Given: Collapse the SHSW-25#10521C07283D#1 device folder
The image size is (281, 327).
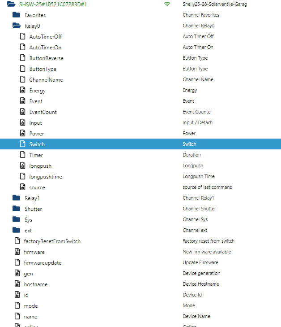Looking at the screenshot, I should click(x=11, y=4).
